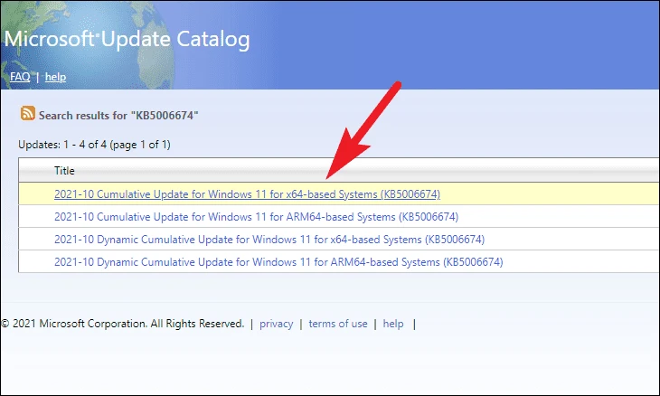The image size is (660, 396).
Task: Click the Microsoft Corporation copyright notice text
Action: (122, 324)
